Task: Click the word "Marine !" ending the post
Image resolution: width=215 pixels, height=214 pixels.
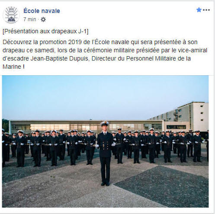Action: tap(13, 67)
